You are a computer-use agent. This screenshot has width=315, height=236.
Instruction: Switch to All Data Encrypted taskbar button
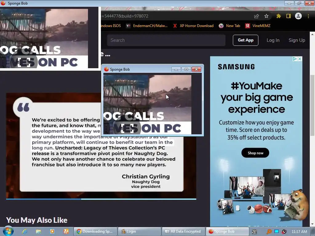pos(183,231)
